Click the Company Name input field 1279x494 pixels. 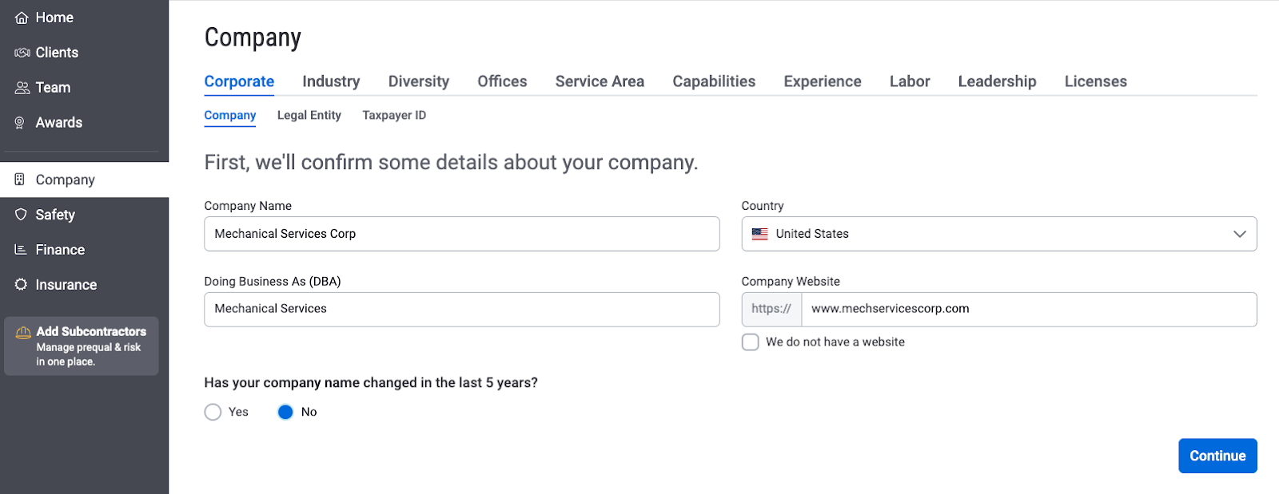pos(461,234)
